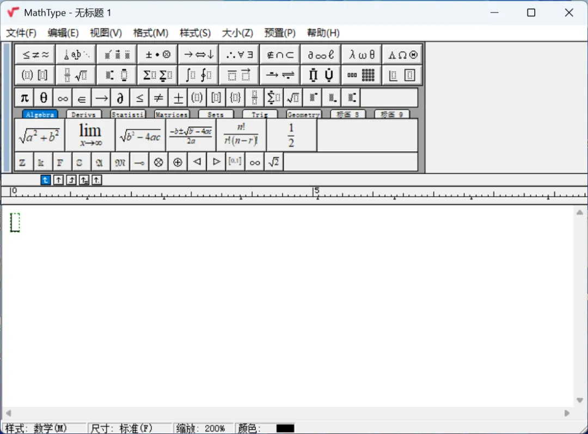Viewport: 588px width, 434px height.
Task: Insert the right-pointing triangle ▷ symbol
Action: point(216,162)
